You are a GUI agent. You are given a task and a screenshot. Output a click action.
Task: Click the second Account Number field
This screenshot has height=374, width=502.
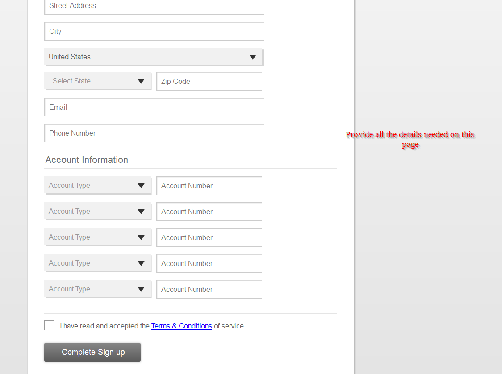click(209, 212)
